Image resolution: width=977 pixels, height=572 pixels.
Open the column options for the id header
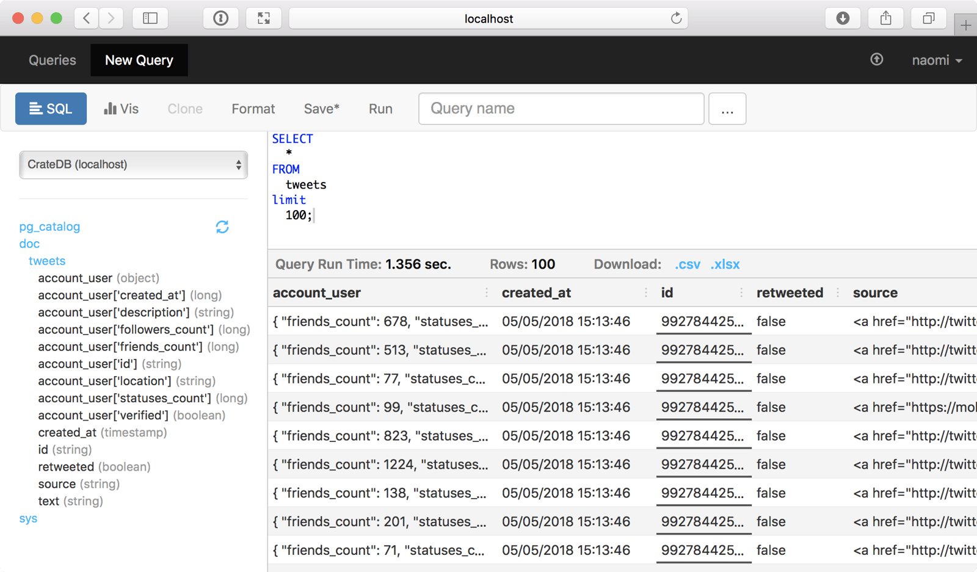[741, 292]
